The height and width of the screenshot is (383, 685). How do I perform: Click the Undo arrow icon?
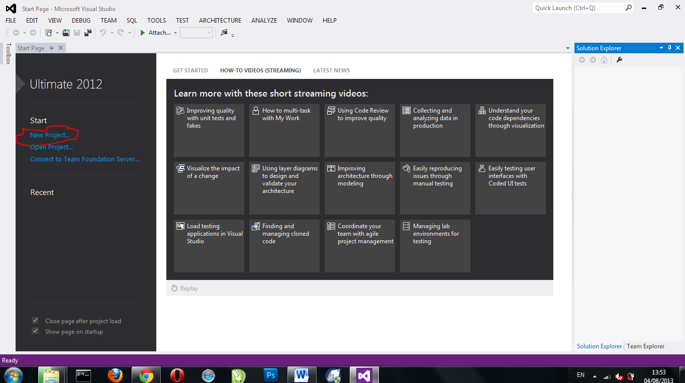[x=103, y=33]
